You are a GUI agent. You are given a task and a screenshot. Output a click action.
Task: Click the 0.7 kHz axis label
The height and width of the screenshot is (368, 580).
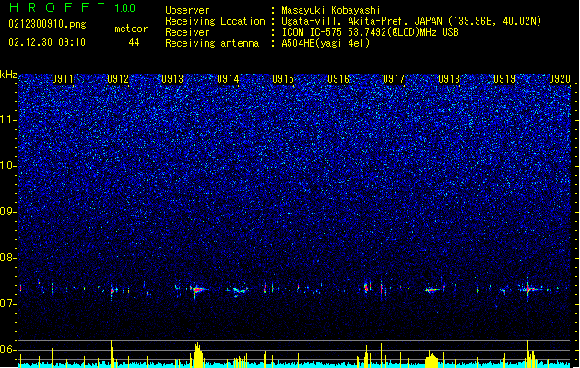[7, 304]
